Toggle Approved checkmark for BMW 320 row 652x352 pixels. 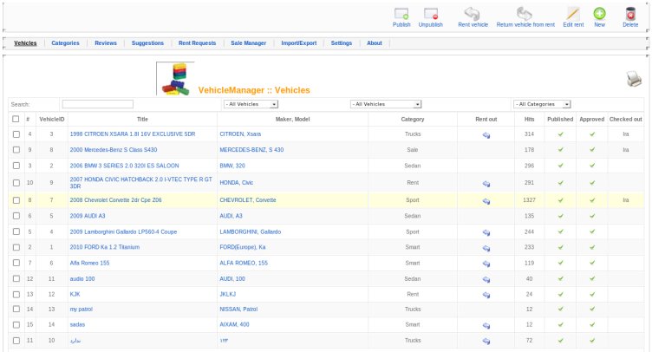point(592,166)
